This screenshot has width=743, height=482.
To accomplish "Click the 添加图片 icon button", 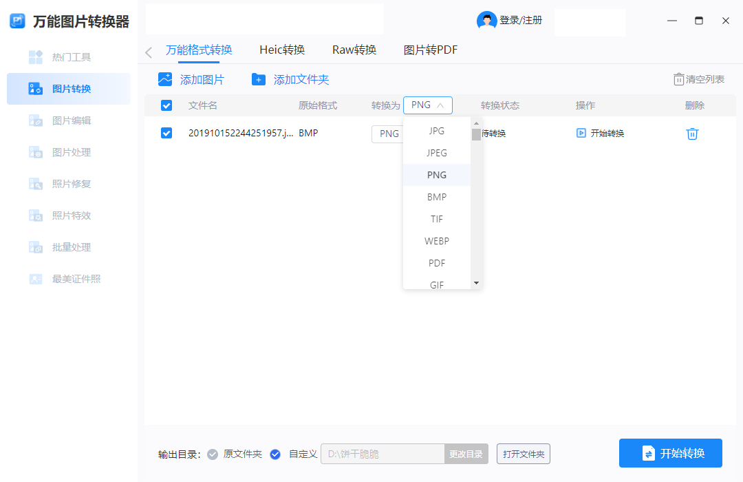I will tap(165, 79).
